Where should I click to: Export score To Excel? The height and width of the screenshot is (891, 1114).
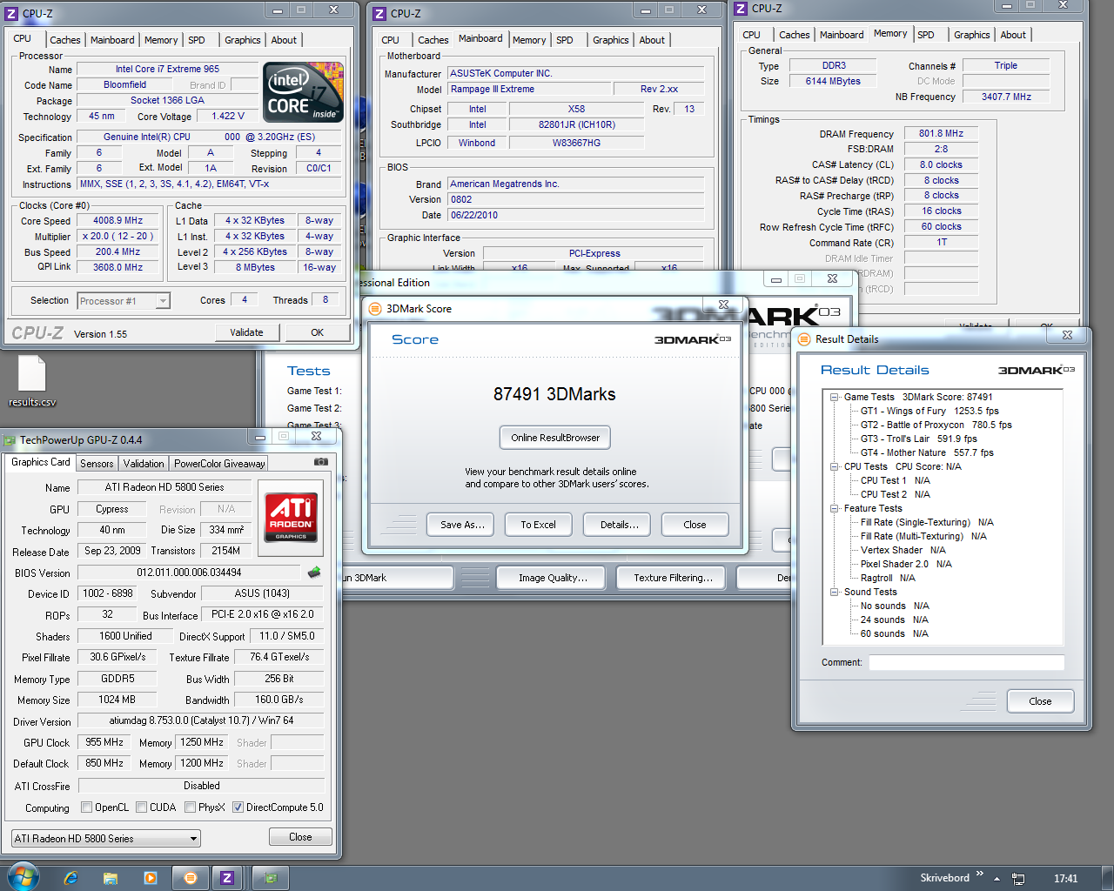click(x=538, y=525)
